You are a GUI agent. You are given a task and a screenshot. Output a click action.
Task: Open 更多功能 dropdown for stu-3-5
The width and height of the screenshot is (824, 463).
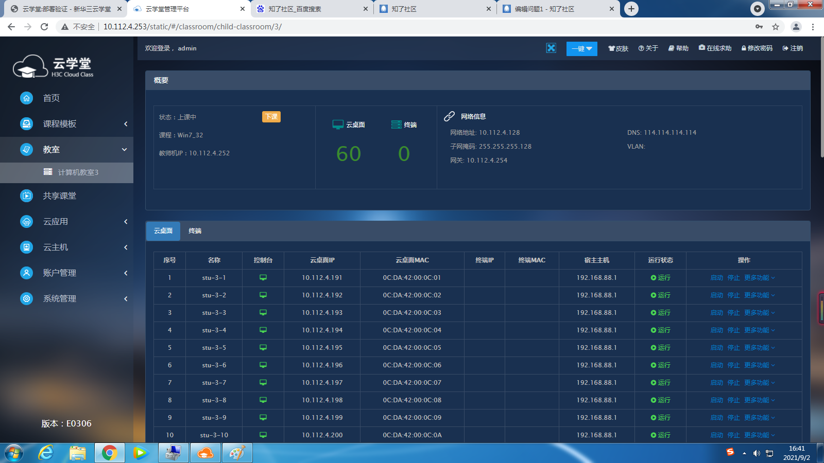tap(759, 348)
